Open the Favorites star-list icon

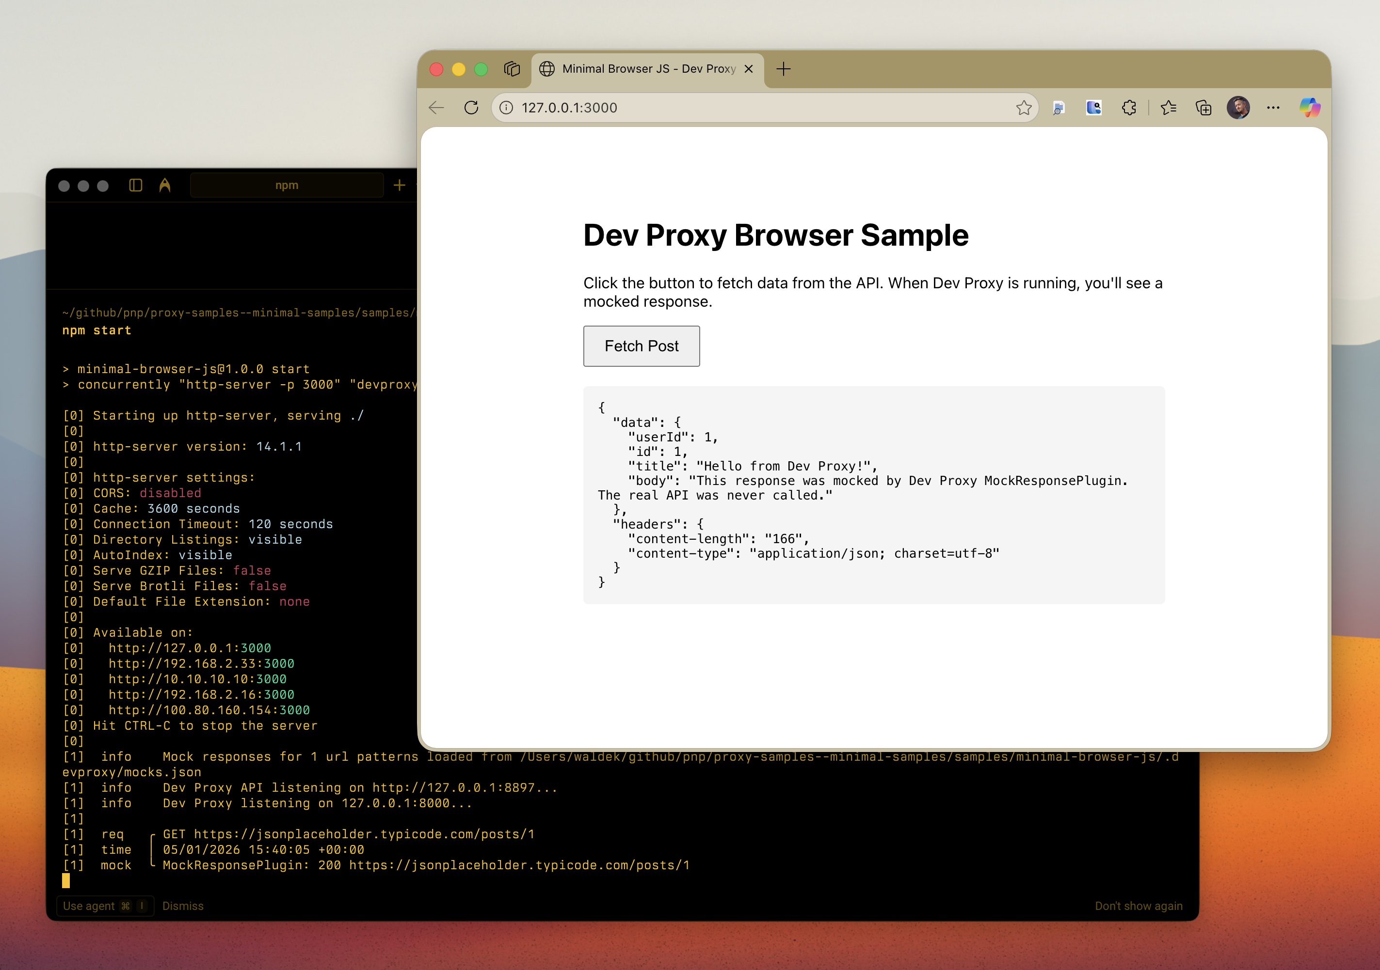1169,108
